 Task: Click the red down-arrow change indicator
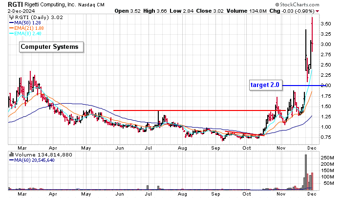pos(318,11)
